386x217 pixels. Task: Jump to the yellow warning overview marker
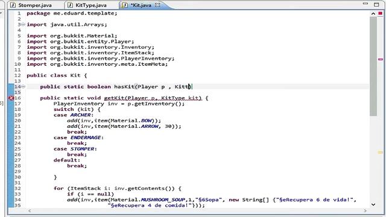(381, 153)
